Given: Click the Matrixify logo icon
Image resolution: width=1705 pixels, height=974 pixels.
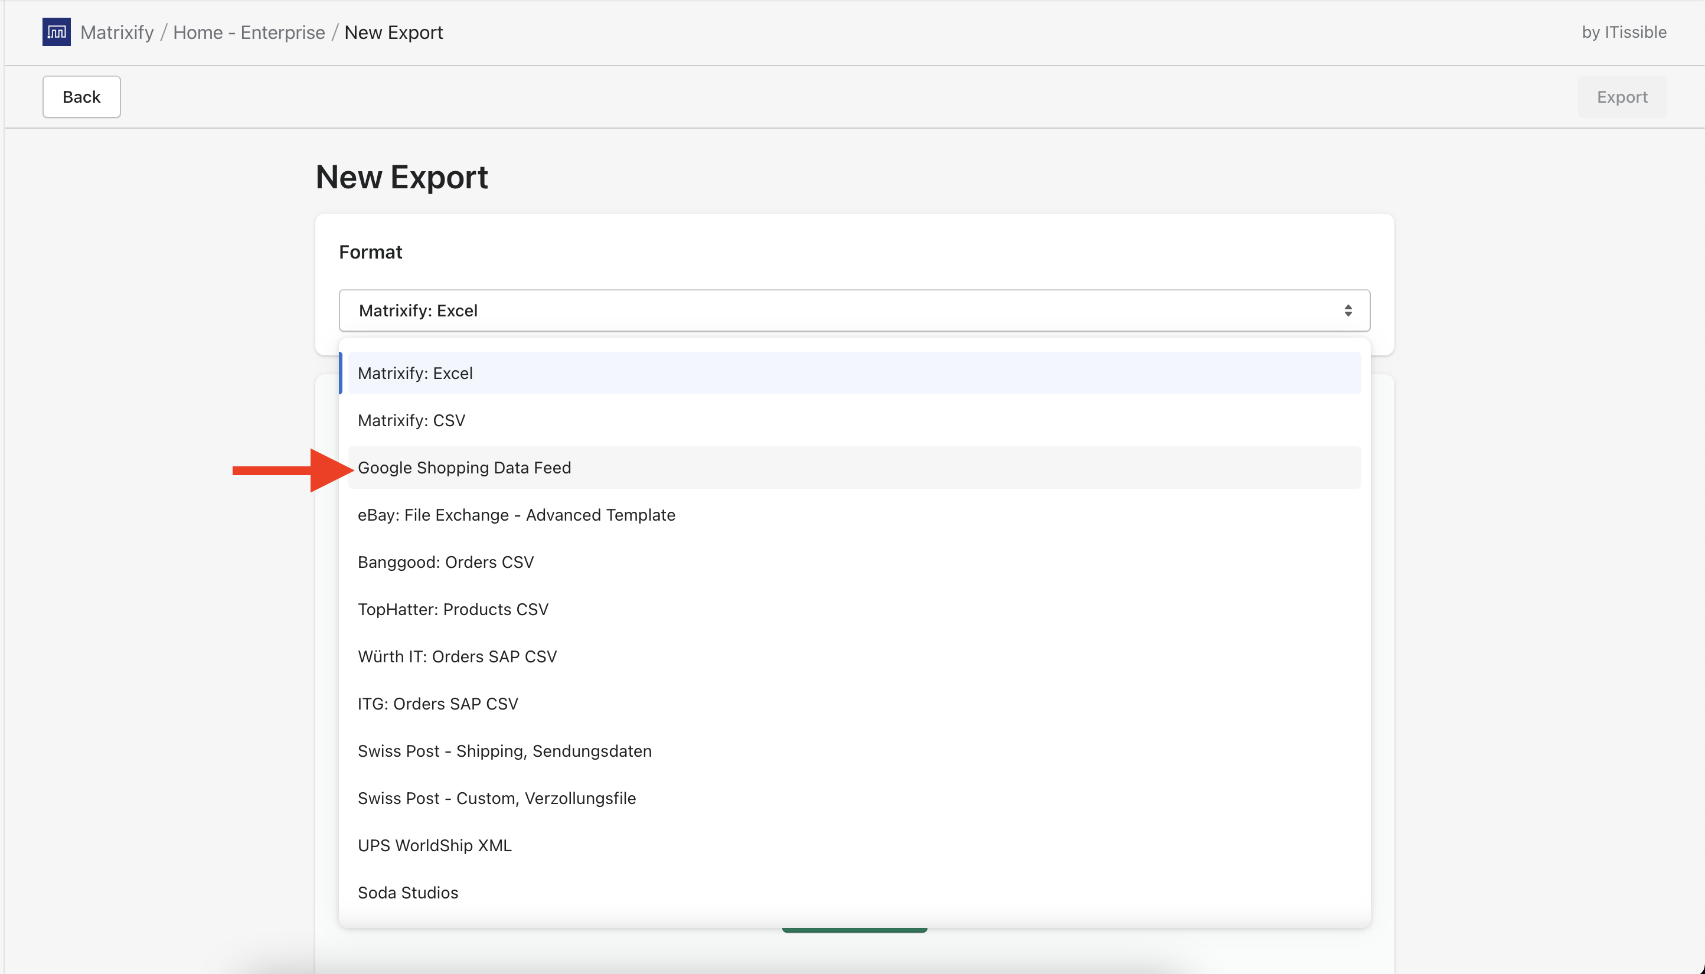Looking at the screenshot, I should 56,31.
